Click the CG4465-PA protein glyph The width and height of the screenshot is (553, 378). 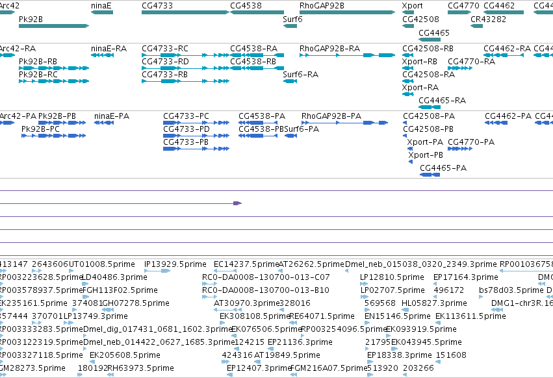tap(430, 175)
